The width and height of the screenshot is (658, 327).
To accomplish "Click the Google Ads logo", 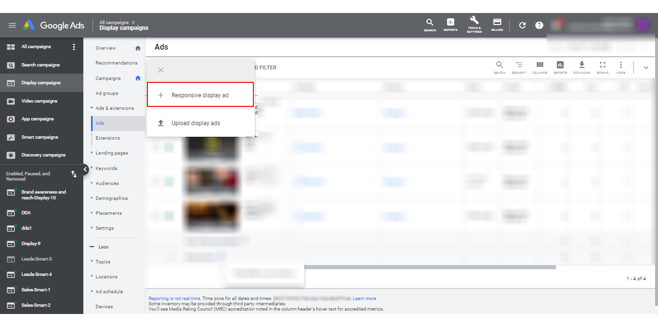I will [53, 26].
